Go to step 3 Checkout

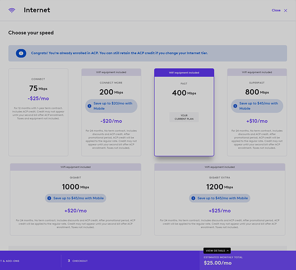click(78, 261)
